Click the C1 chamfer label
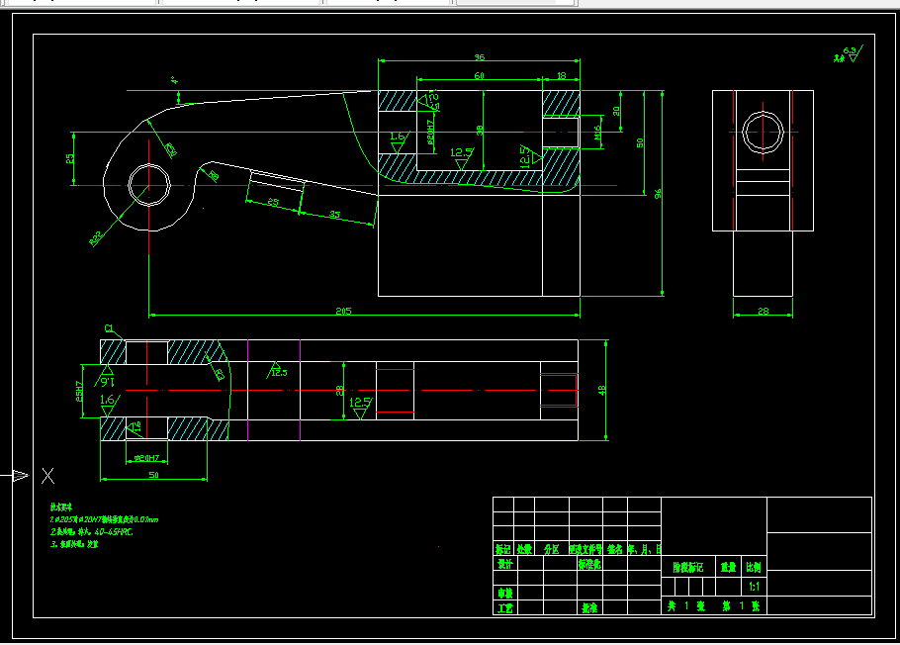 [109, 328]
